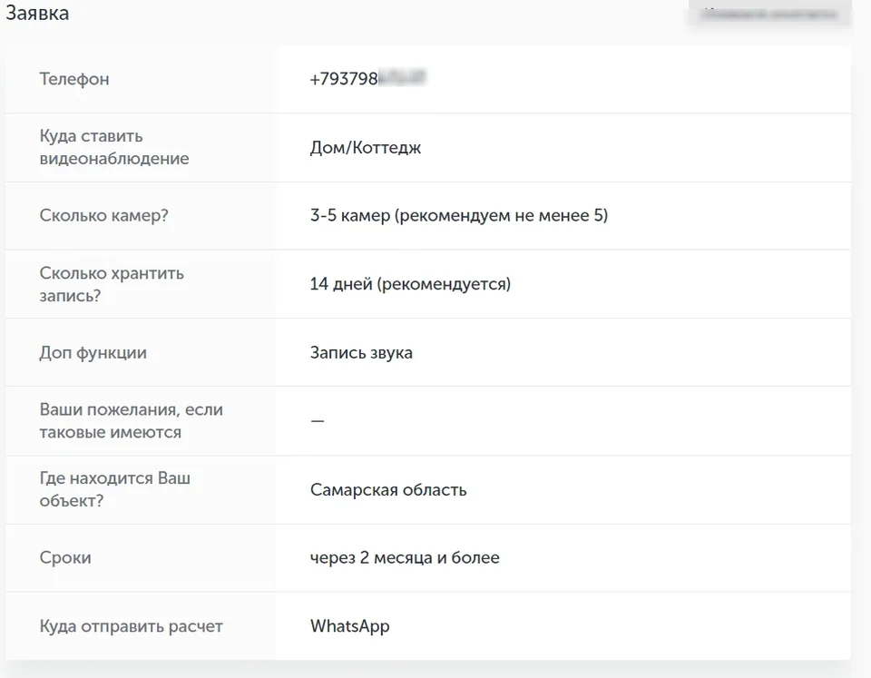Select the "Где находится Ваш объект?" label
This screenshot has height=678, width=871.
pyautogui.click(x=114, y=489)
